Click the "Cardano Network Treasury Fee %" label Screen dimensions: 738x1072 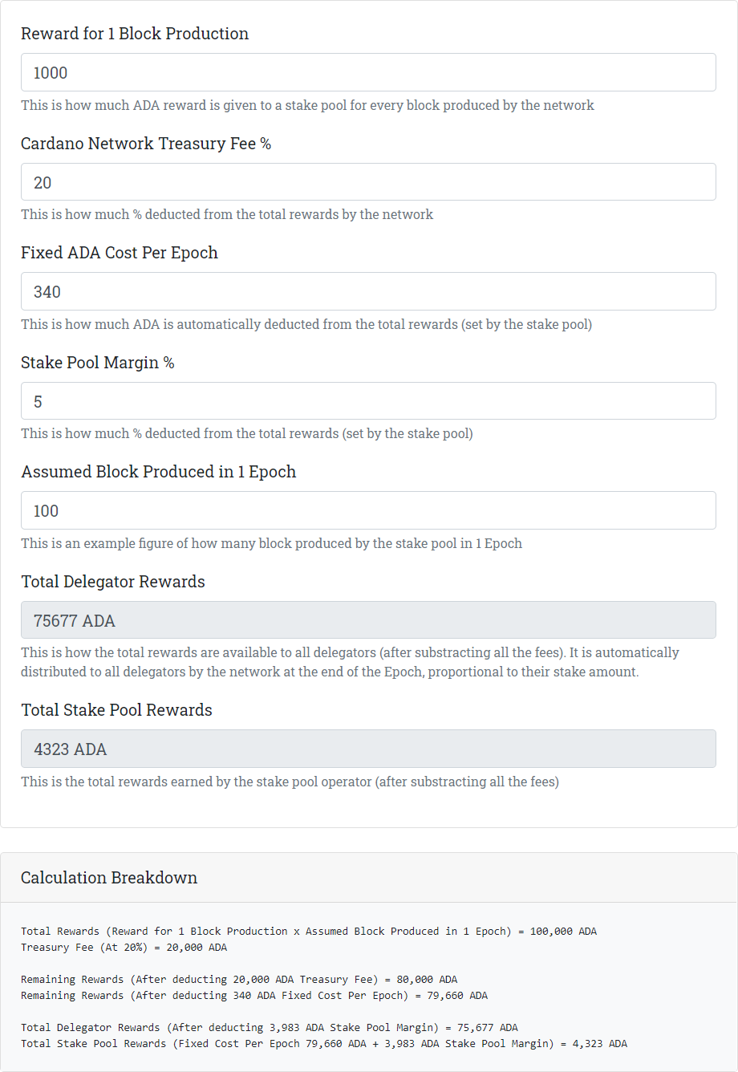click(x=146, y=144)
